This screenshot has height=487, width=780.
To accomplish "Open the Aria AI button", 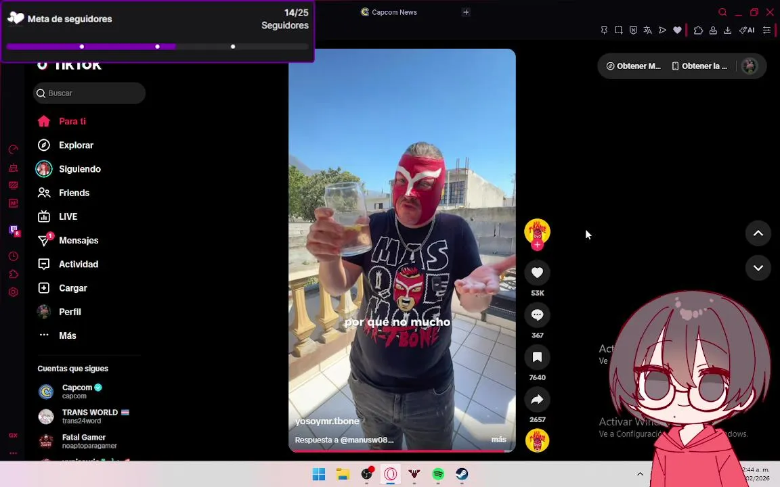I will (747, 30).
